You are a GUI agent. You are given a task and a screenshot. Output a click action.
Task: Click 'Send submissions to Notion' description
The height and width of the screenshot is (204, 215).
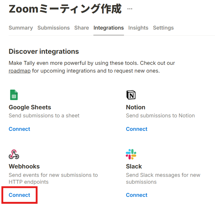pos(161,116)
